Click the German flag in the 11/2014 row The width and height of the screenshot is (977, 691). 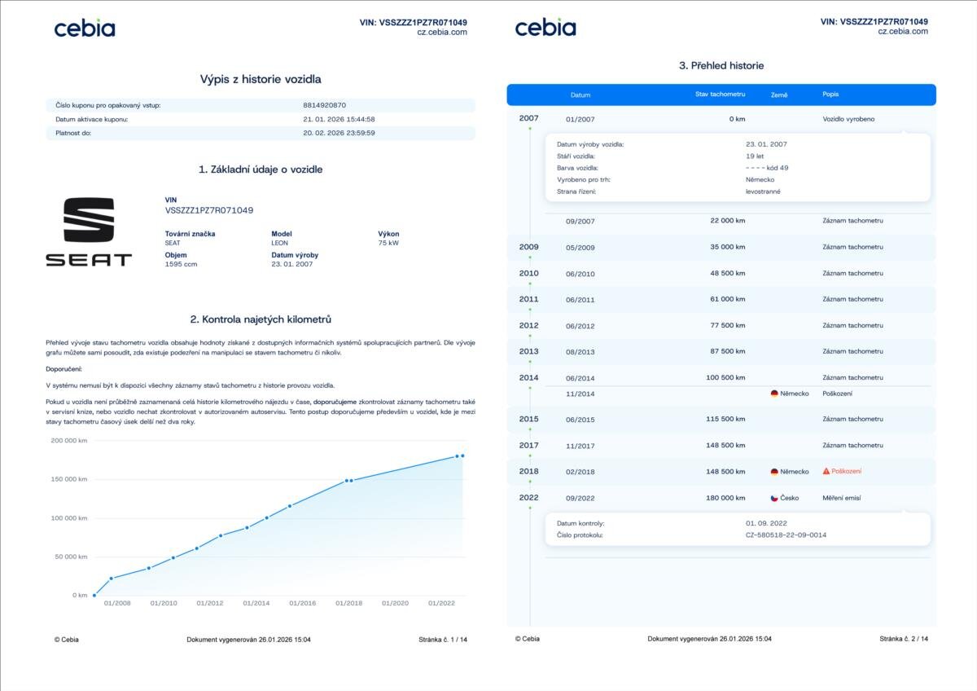774,394
